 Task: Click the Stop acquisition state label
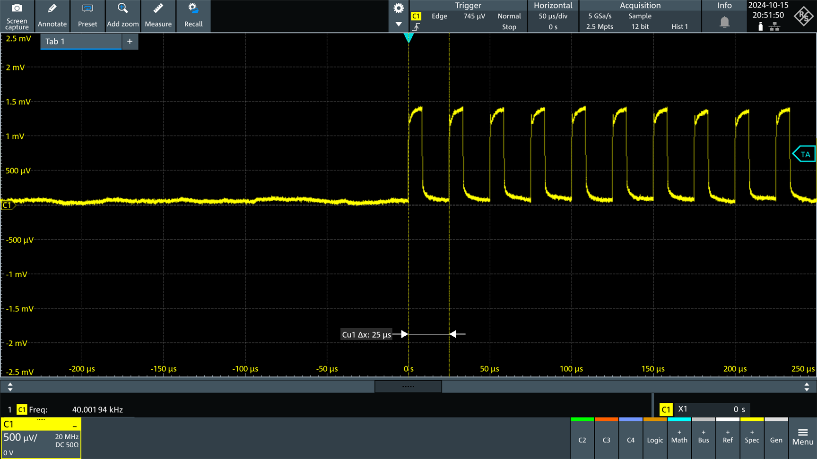[x=509, y=27]
